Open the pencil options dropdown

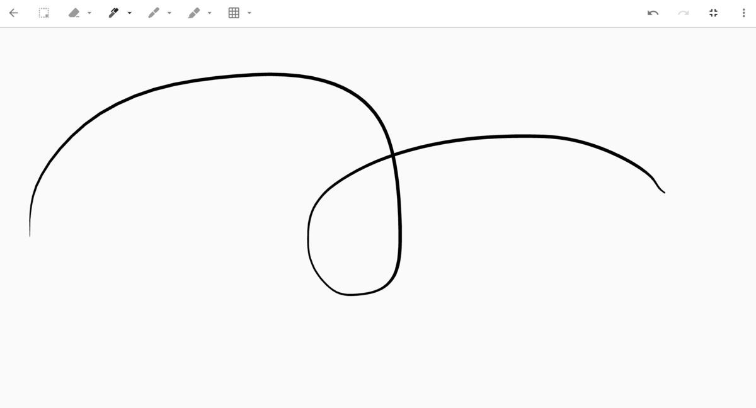(169, 13)
